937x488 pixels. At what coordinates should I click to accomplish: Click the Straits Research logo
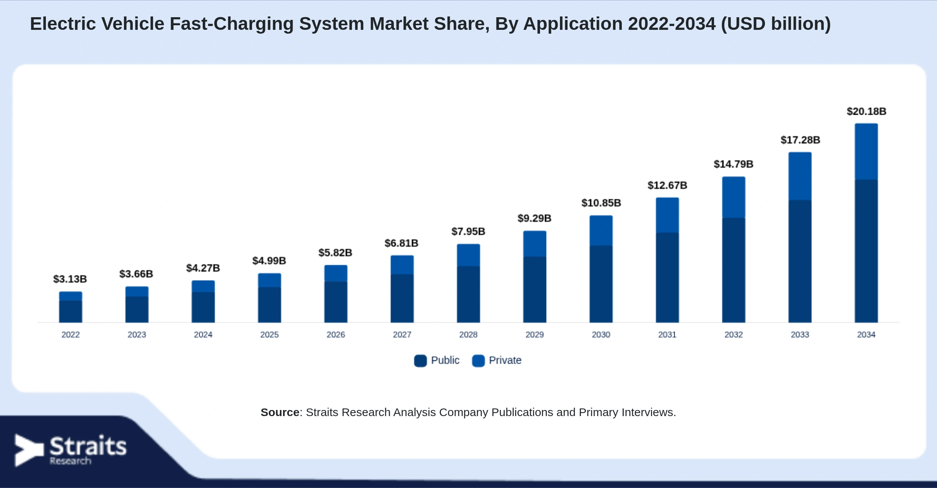[70, 450]
